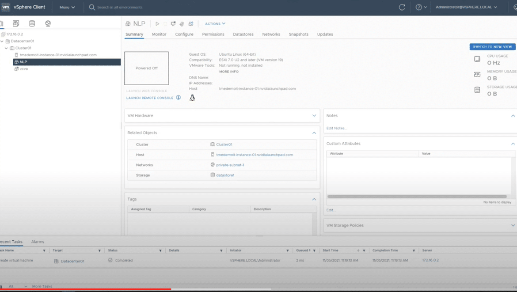The width and height of the screenshot is (517, 292).
Task: Switch to the Alarms tab
Action: 38,242
